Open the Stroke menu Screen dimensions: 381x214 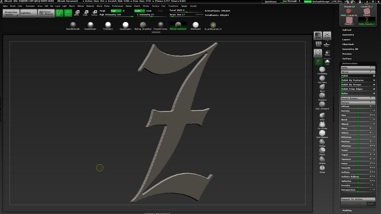[146, 6]
